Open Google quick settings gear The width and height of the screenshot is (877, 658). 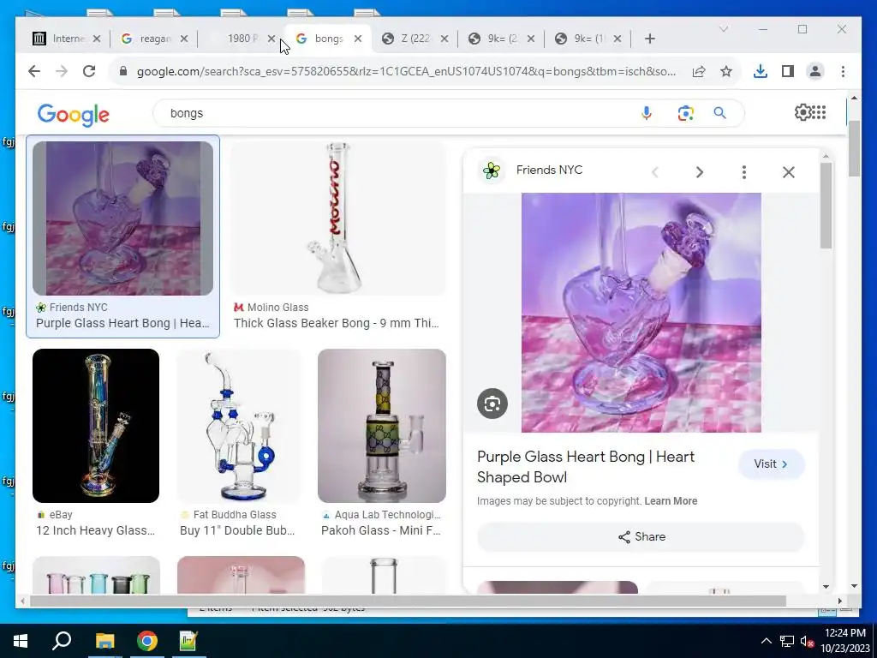click(802, 112)
